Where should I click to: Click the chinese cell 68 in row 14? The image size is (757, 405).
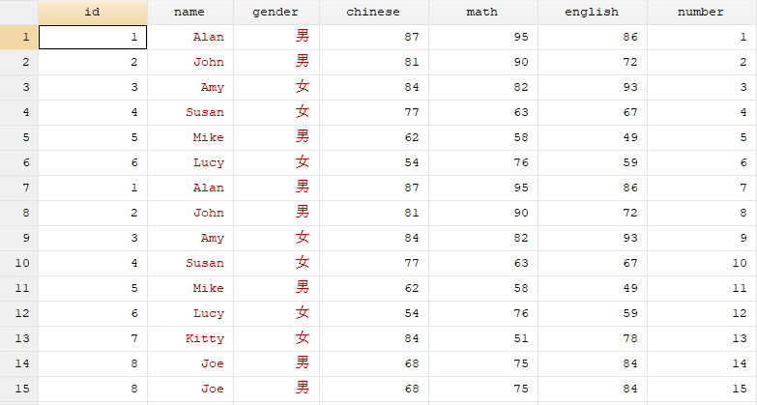click(x=374, y=363)
